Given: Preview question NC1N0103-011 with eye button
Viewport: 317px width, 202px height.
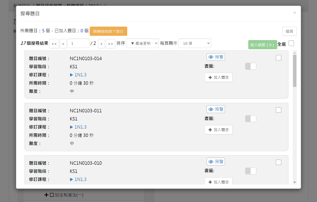Looking at the screenshot, I should coord(216,109).
